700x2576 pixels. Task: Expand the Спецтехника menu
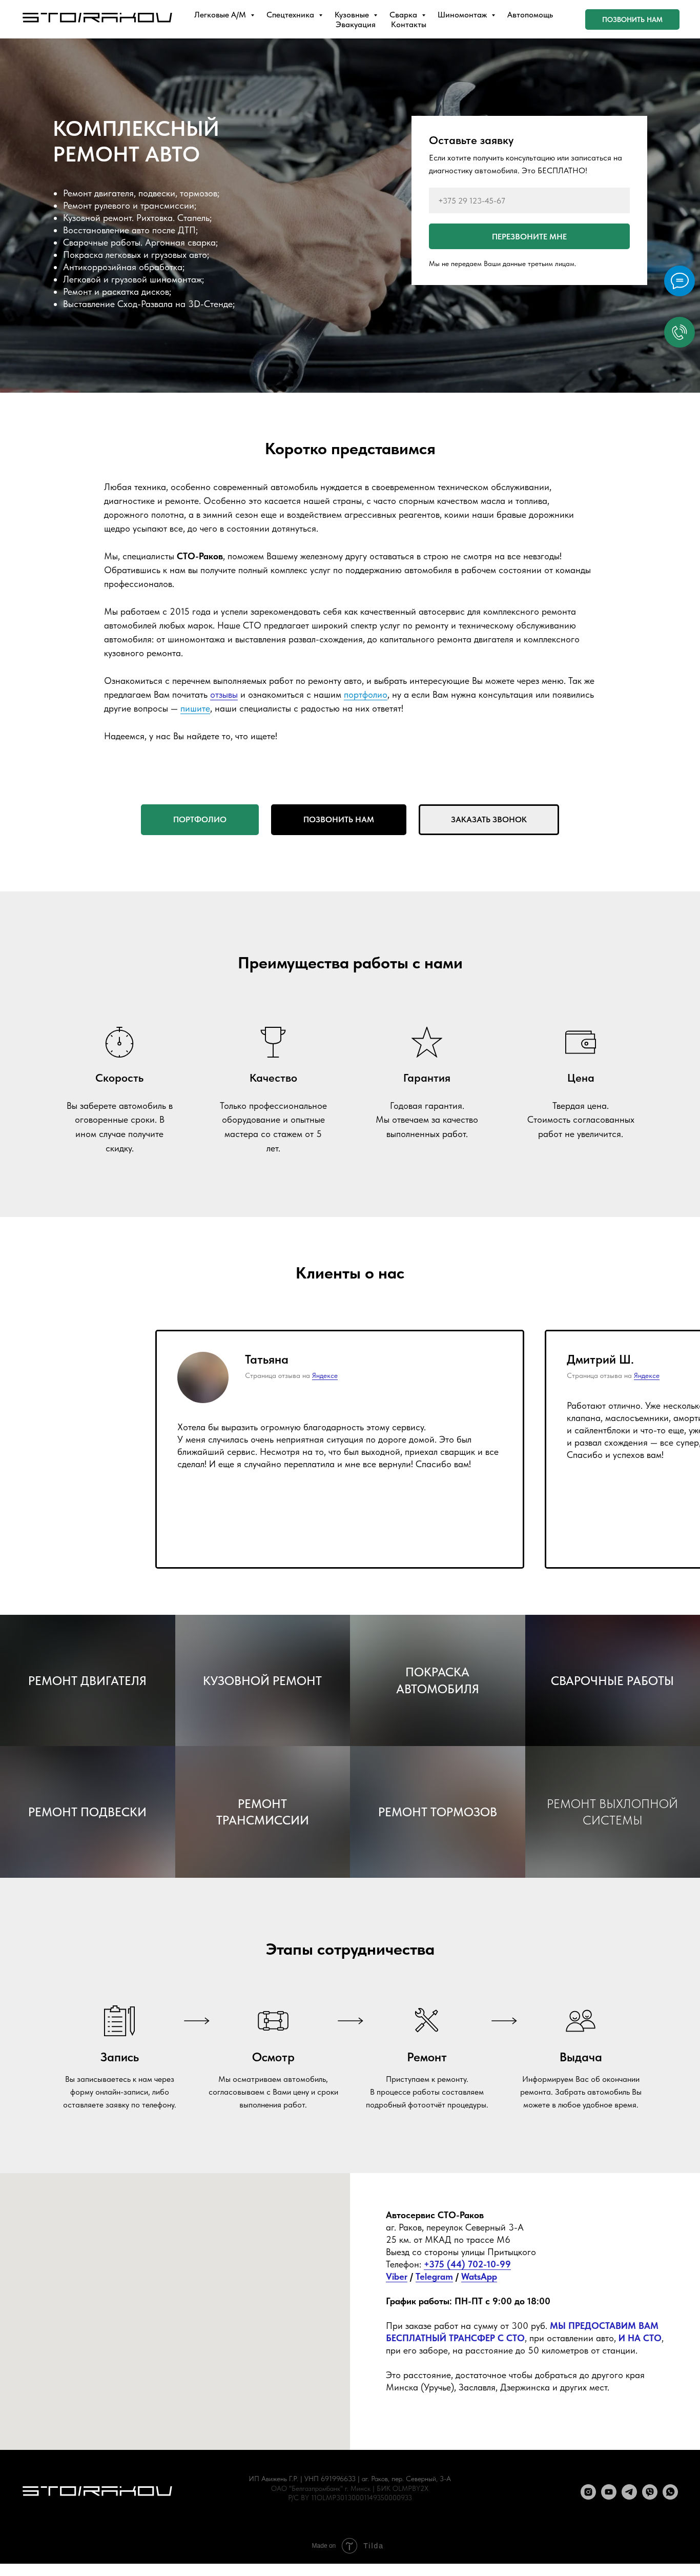tap(294, 15)
